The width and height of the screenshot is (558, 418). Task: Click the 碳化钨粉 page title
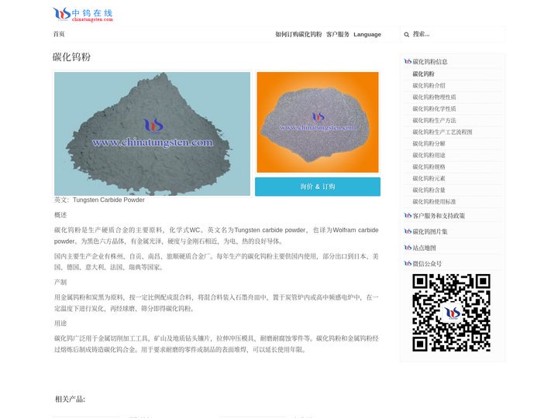[x=71, y=57]
